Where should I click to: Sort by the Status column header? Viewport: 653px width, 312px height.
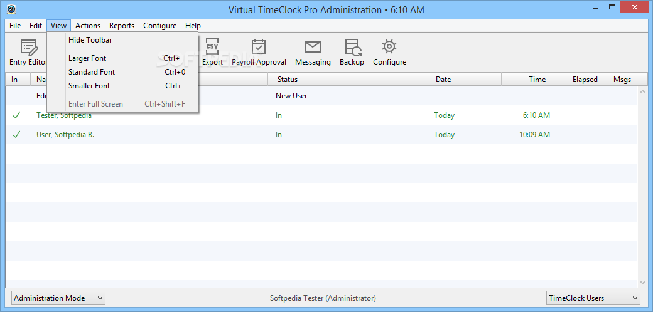[347, 80]
